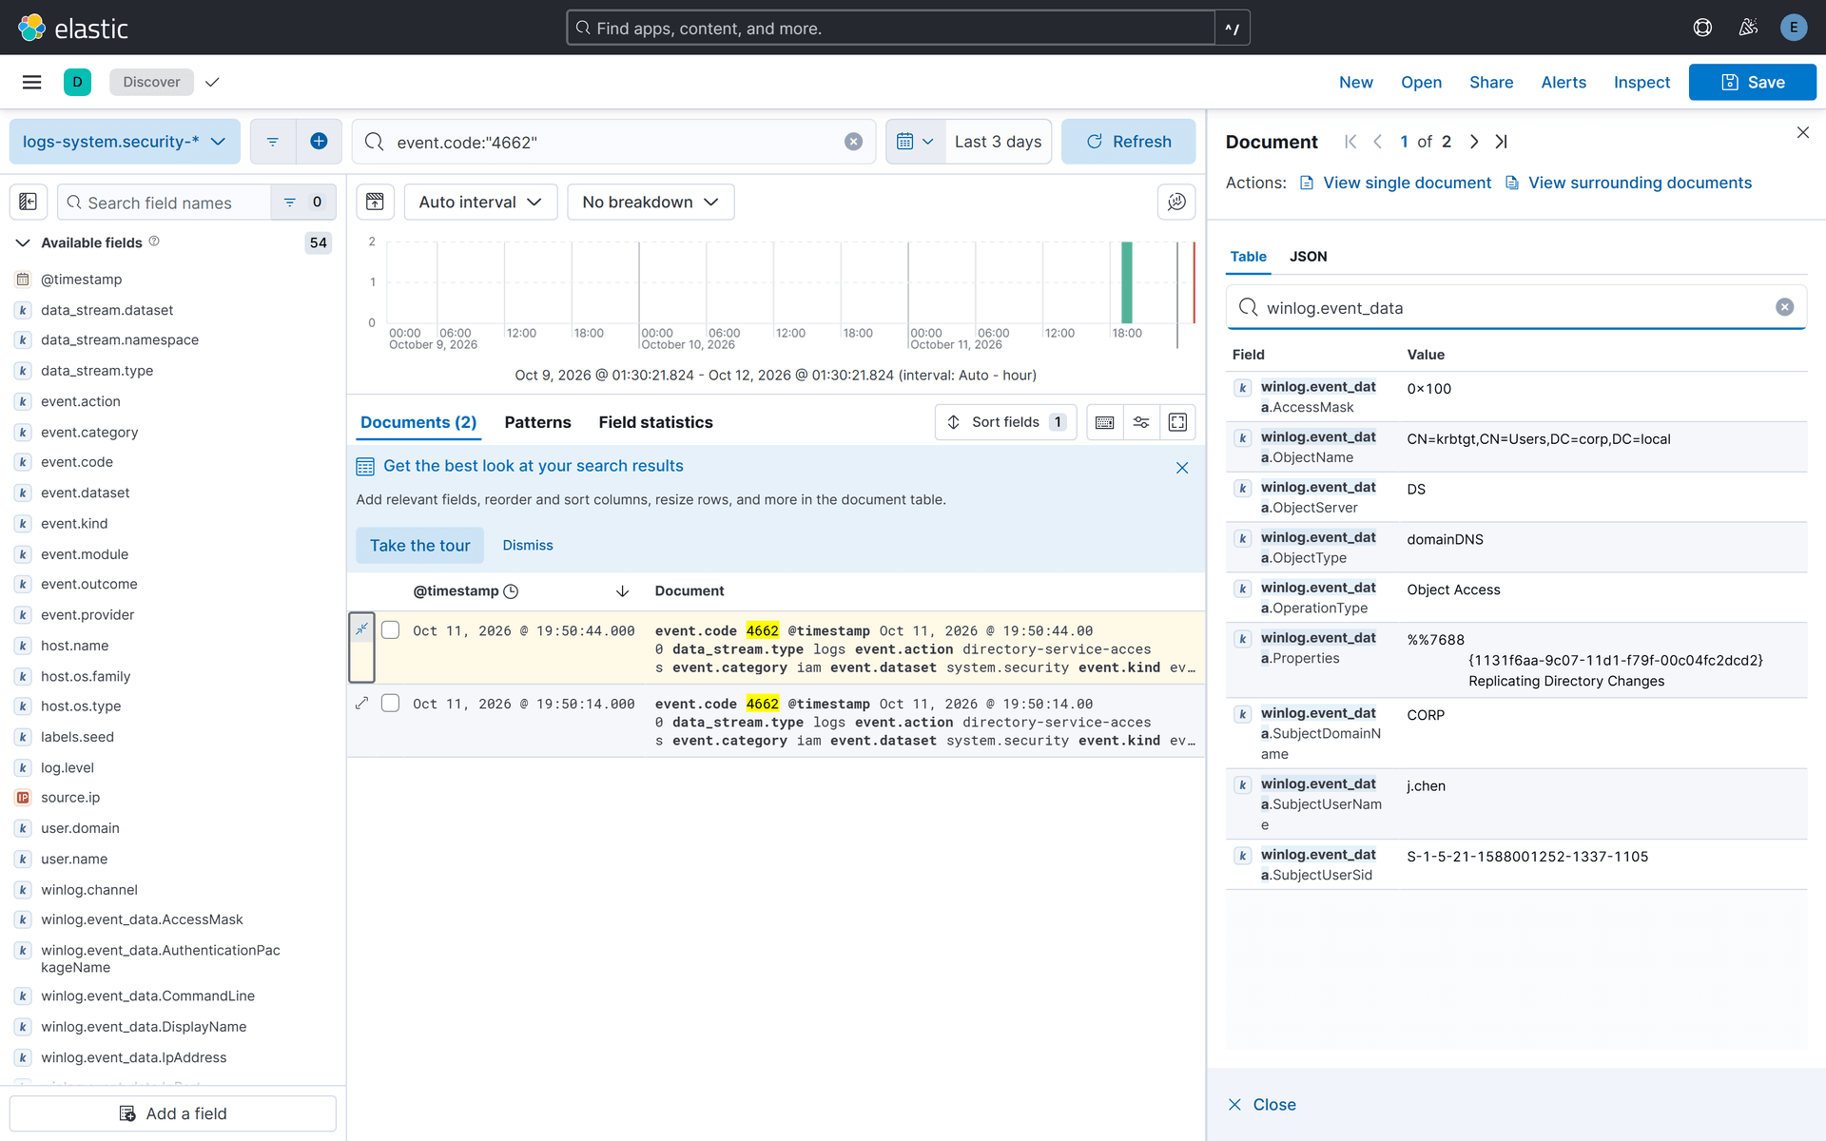The width and height of the screenshot is (1826, 1141).
Task: Click the info icon next to Available fields
Action: (154, 242)
